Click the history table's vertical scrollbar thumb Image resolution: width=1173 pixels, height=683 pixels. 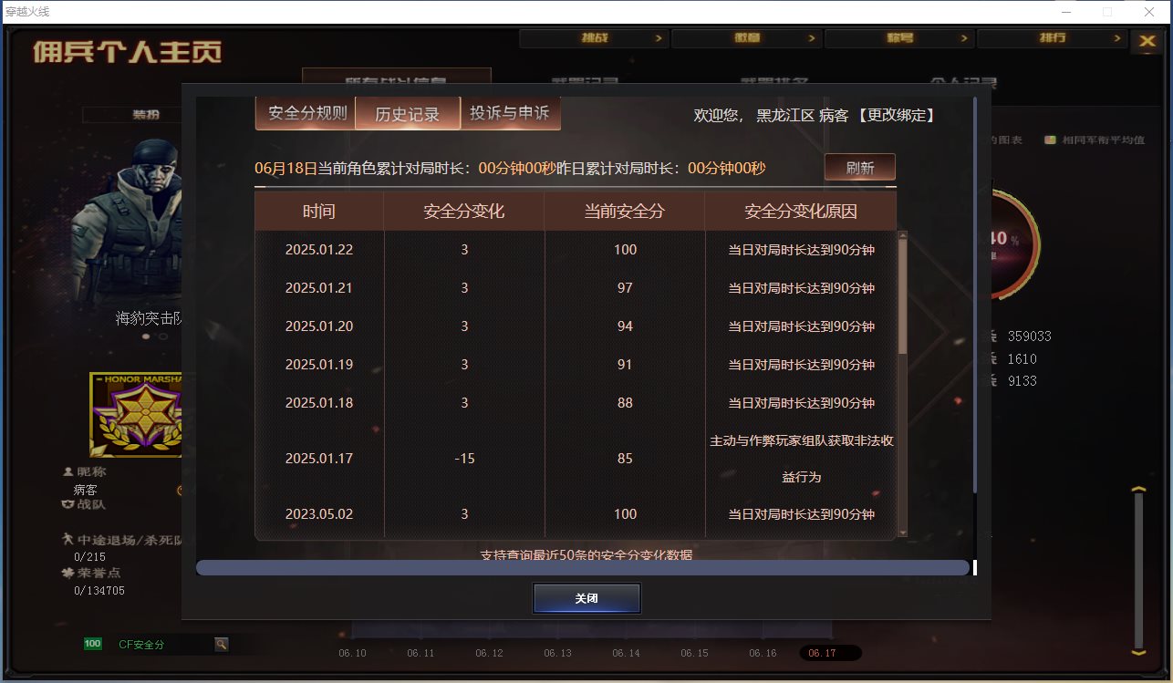coord(903,296)
